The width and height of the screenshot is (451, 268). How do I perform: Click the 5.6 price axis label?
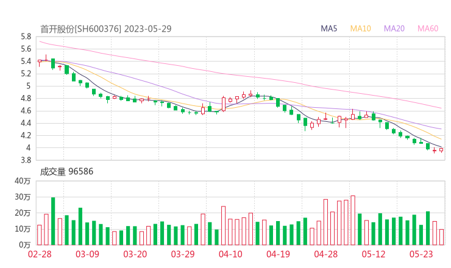[x=26, y=49]
